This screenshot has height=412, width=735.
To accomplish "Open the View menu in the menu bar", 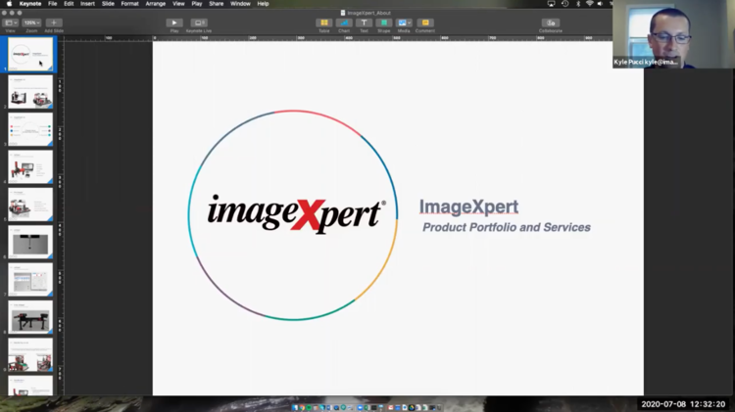I will (178, 4).
